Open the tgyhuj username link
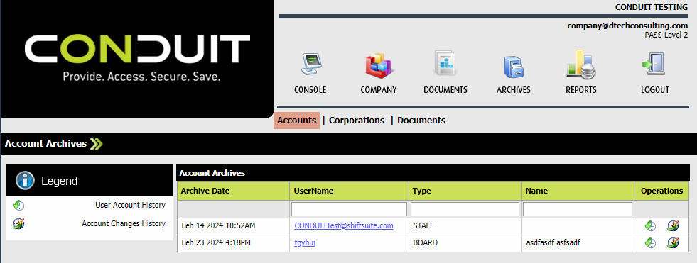697x263 pixels. pos(305,242)
